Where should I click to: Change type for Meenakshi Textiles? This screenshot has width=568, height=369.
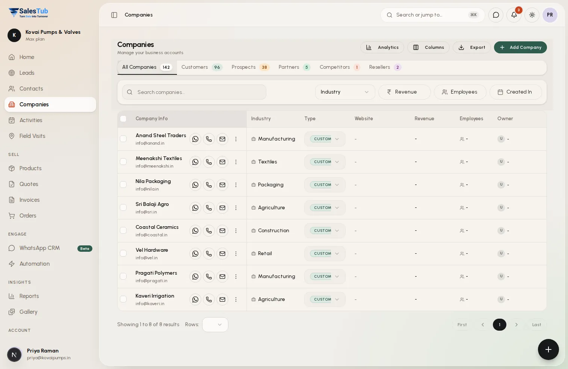click(325, 162)
